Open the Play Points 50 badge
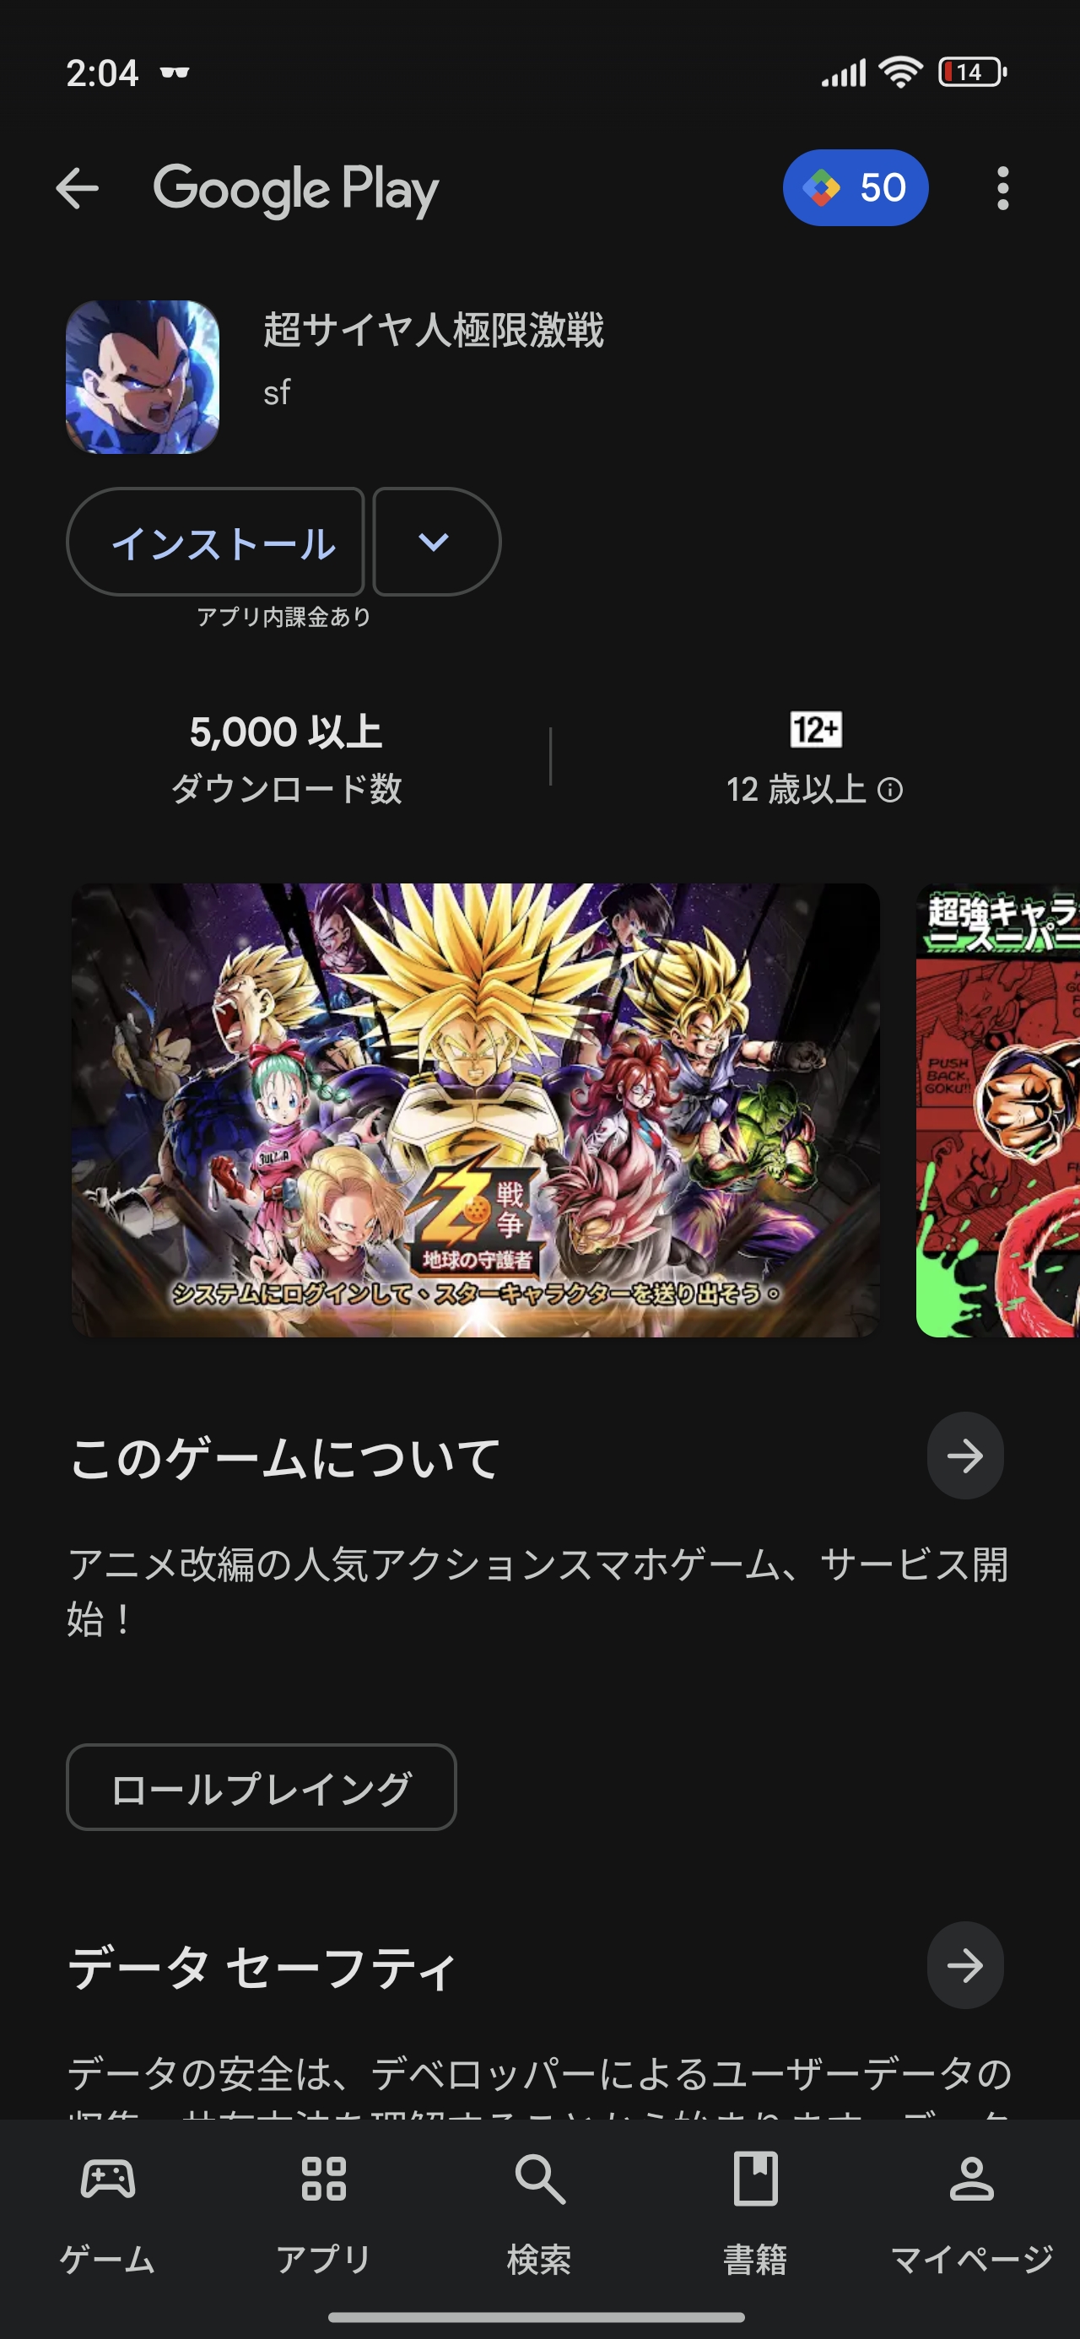1080x2339 pixels. [855, 188]
